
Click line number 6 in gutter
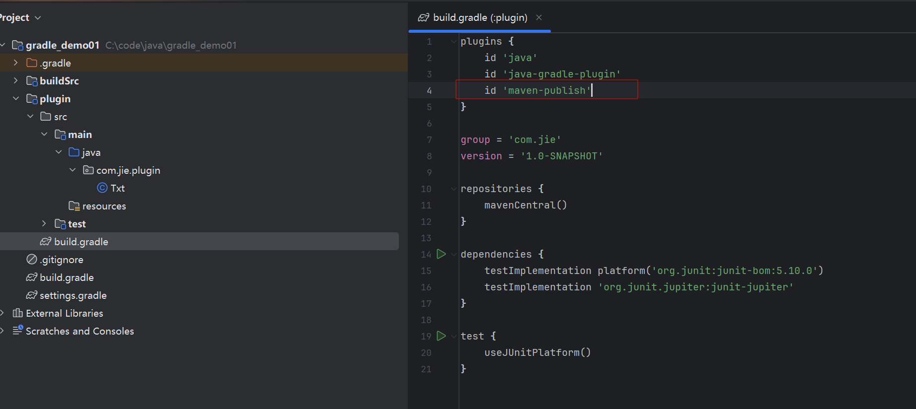tap(429, 123)
